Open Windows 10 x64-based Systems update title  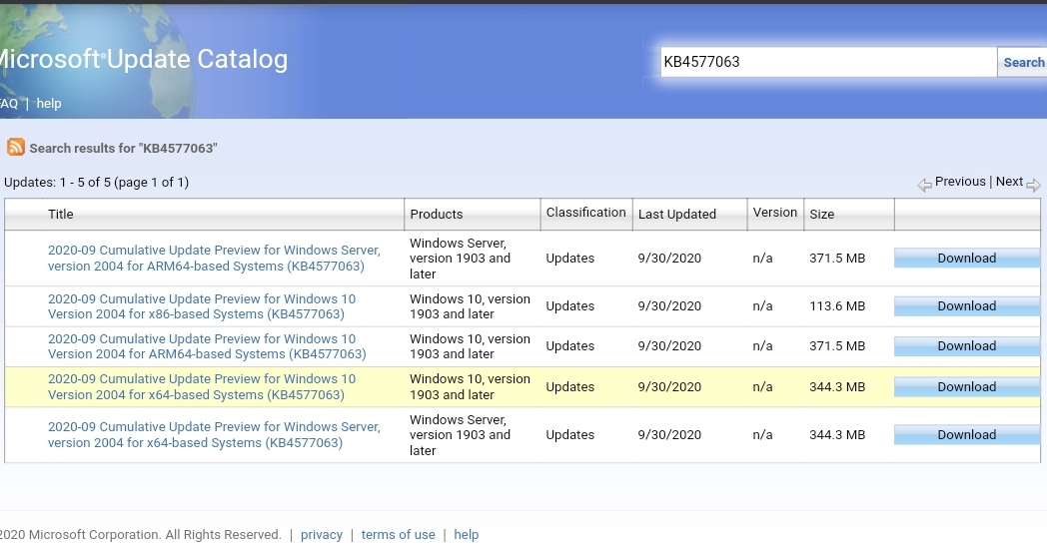[x=202, y=387]
